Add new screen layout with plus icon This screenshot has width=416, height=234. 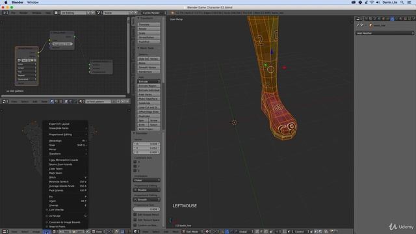(x=89, y=12)
